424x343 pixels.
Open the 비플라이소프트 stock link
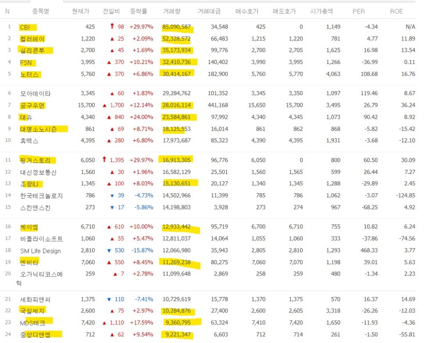tap(41, 239)
